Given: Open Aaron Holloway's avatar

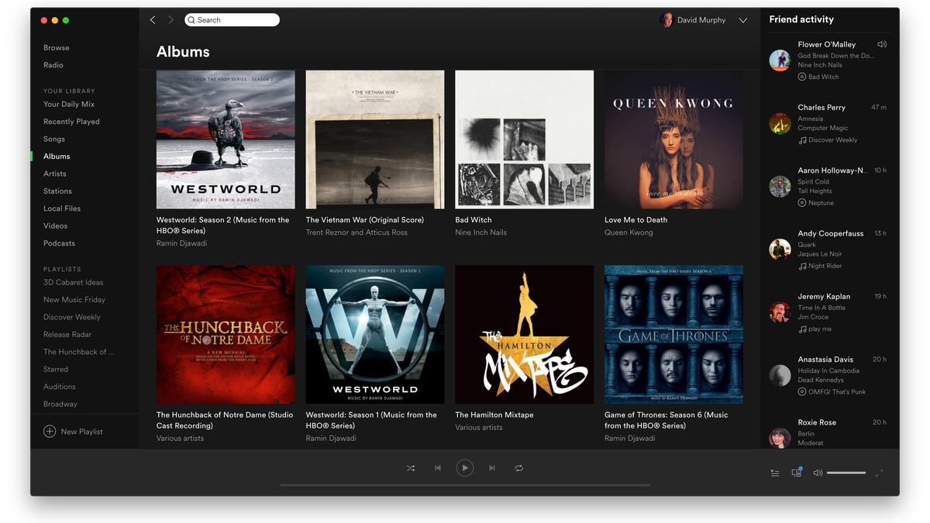Looking at the screenshot, I should 780,186.
